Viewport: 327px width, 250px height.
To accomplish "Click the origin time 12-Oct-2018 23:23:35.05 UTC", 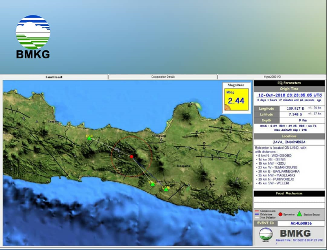I will coord(290,95).
